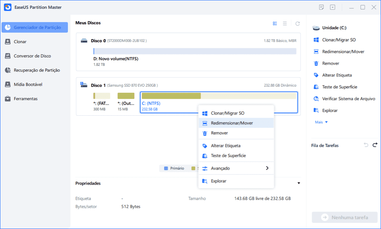Screen dimensions: 381x229
Task: Choose Explorar in context menu
Action: [x=236, y=181]
